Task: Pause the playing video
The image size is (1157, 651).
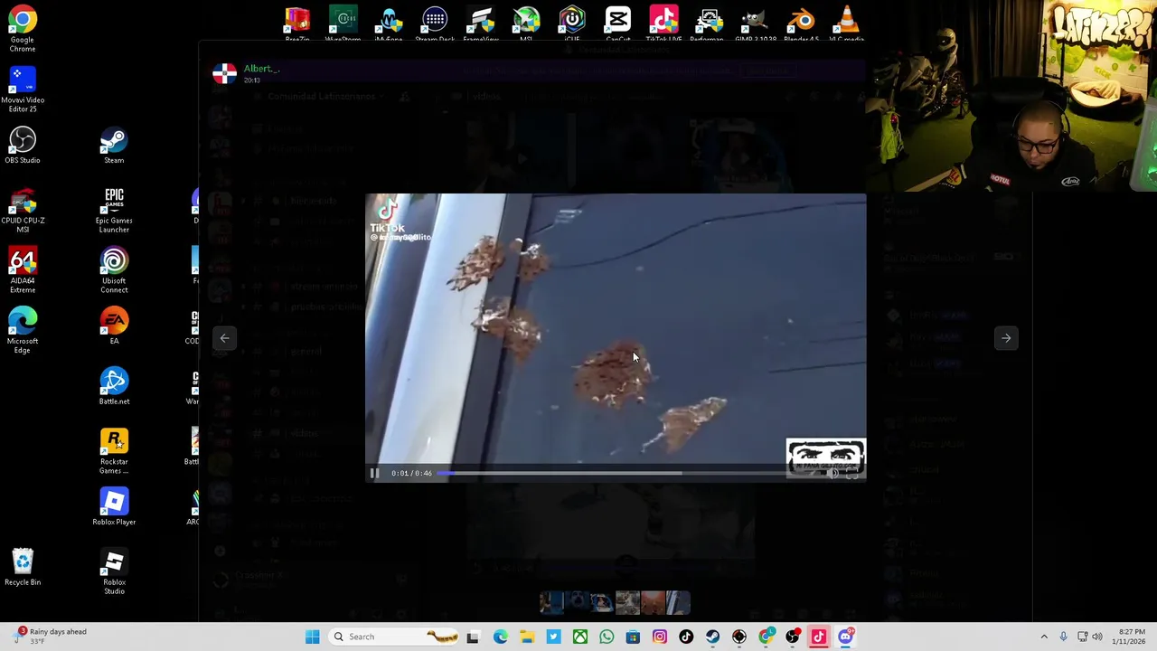Action: (x=374, y=473)
